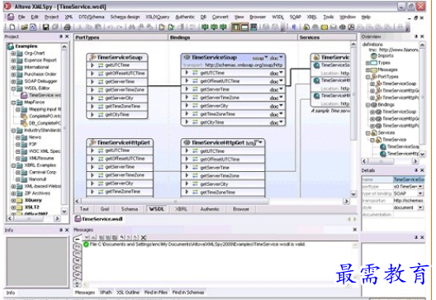Open the Tools menu
The width and height of the screenshot is (436, 300).
[329, 17]
